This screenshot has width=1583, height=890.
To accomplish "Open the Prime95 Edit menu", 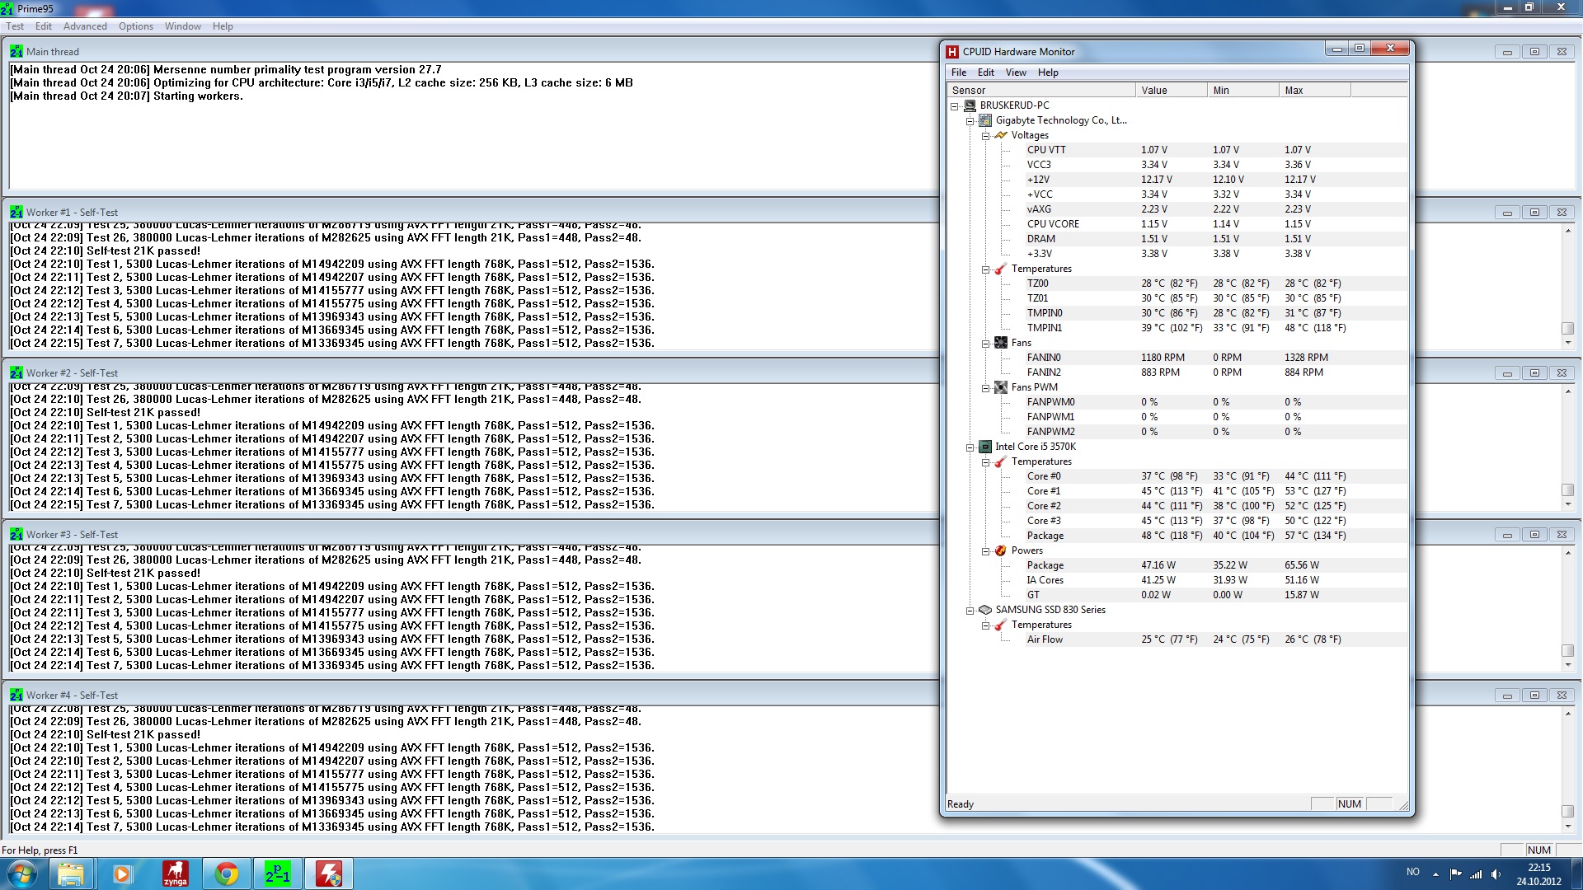I will tap(44, 26).
